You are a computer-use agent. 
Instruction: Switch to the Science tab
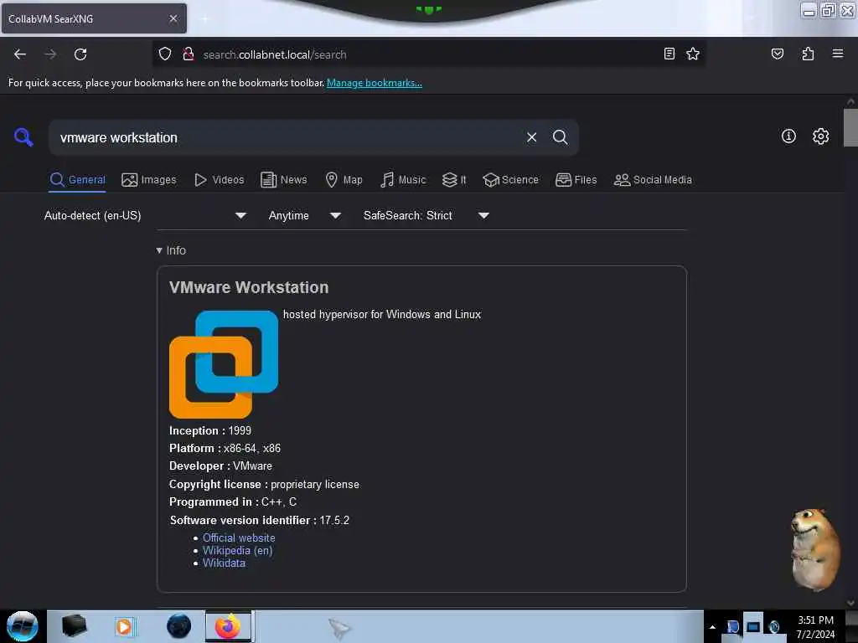point(510,180)
